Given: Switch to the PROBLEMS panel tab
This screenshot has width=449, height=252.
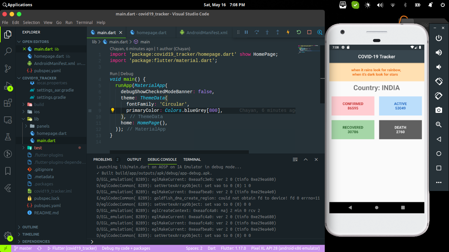Looking at the screenshot, I should pyautogui.click(x=103, y=159).
